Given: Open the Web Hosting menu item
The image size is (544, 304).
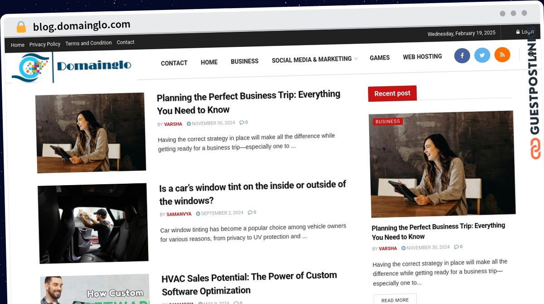Looking at the screenshot, I should coord(423,57).
